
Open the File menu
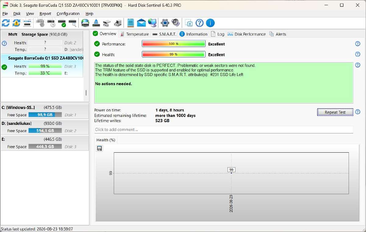[x=5, y=14]
